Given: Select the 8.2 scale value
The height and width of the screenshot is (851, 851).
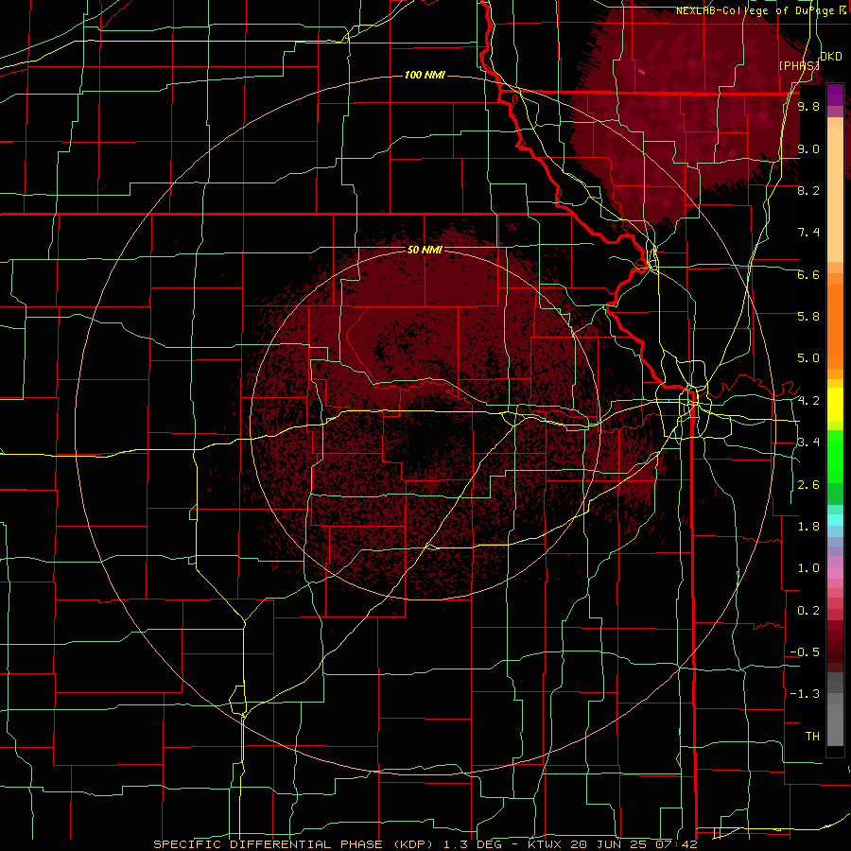Looking at the screenshot, I should click(x=808, y=190).
